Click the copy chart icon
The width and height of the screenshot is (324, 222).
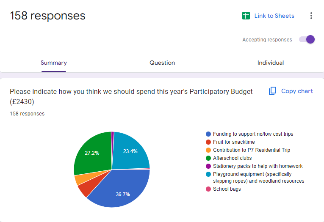(273, 91)
